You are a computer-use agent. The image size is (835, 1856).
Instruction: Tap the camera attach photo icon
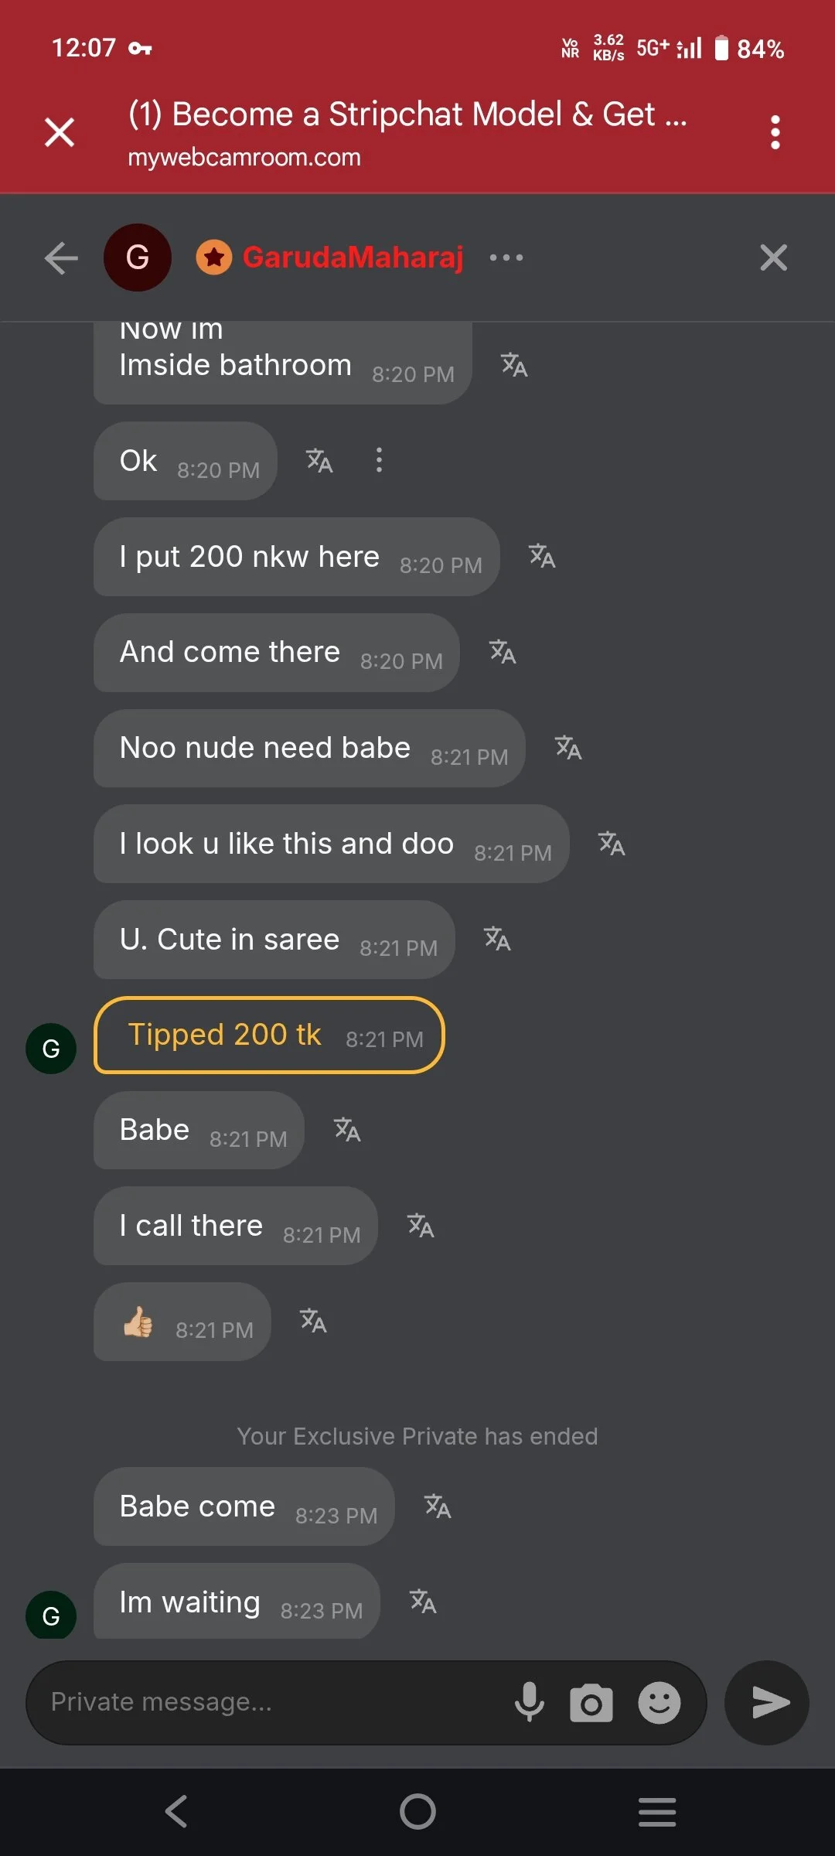pyautogui.click(x=591, y=1702)
